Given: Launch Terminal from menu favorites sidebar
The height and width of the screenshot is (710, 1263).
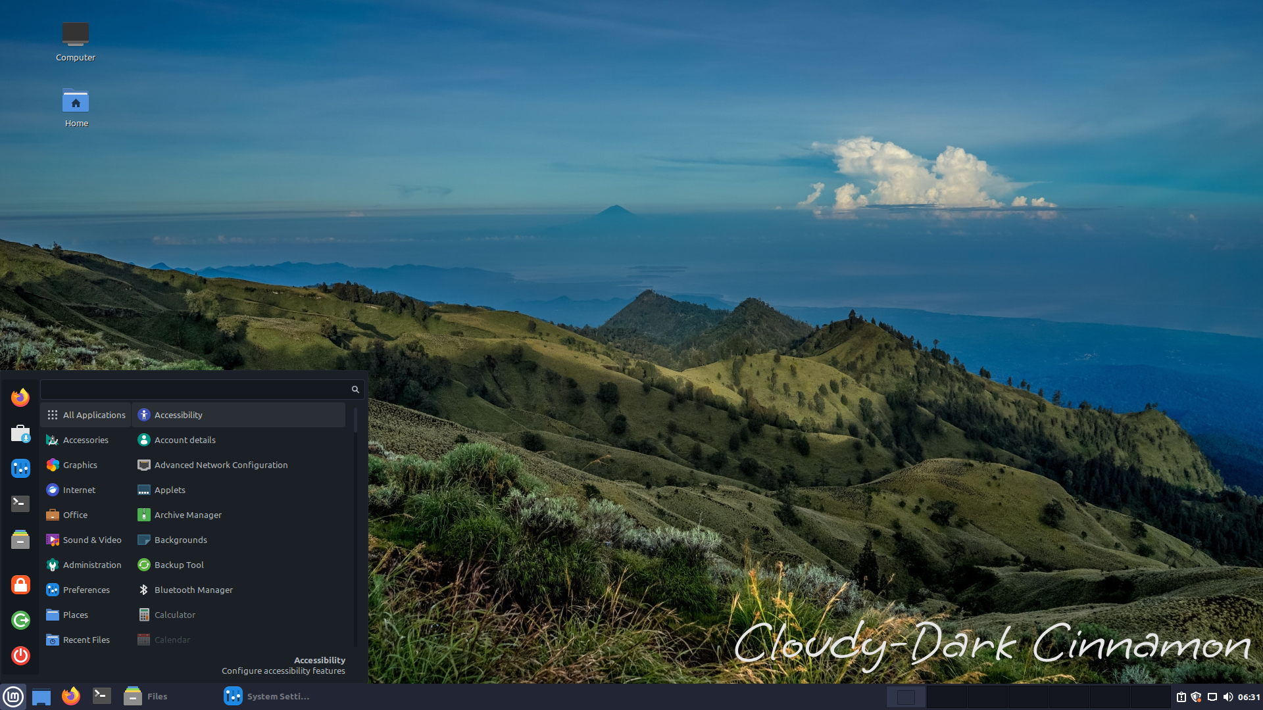Looking at the screenshot, I should click(x=20, y=504).
